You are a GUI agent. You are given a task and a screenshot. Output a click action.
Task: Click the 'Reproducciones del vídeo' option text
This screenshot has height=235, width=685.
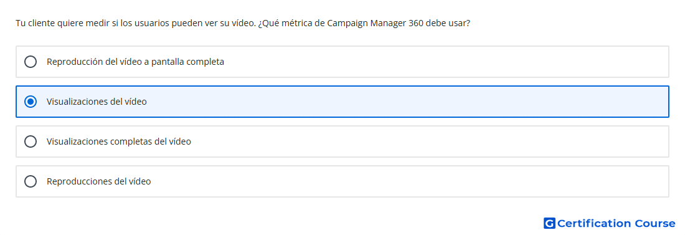[x=99, y=181]
